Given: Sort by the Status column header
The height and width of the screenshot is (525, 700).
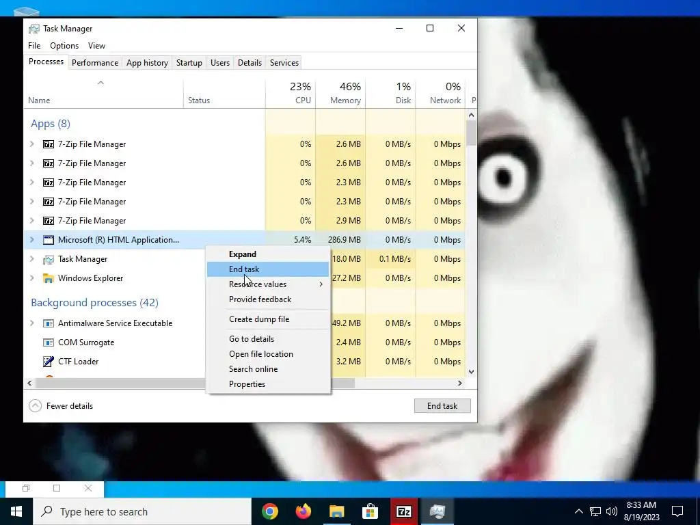Looking at the screenshot, I should [x=224, y=93].
